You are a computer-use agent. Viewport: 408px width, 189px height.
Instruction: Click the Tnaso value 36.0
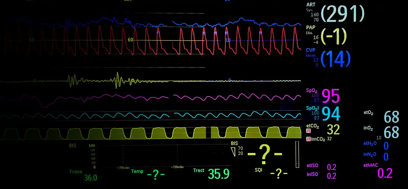click(x=91, y=178)
